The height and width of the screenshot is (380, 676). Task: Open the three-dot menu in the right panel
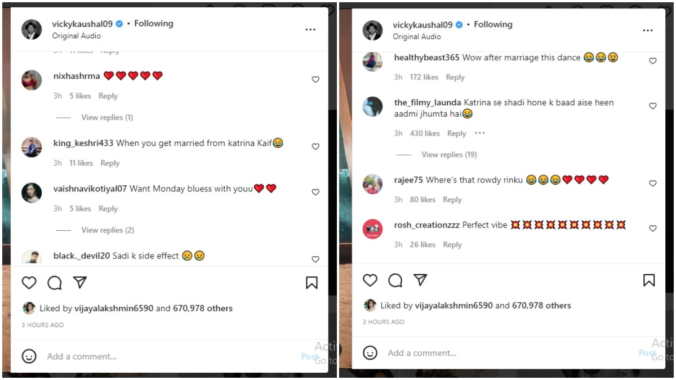click(648, 30)
